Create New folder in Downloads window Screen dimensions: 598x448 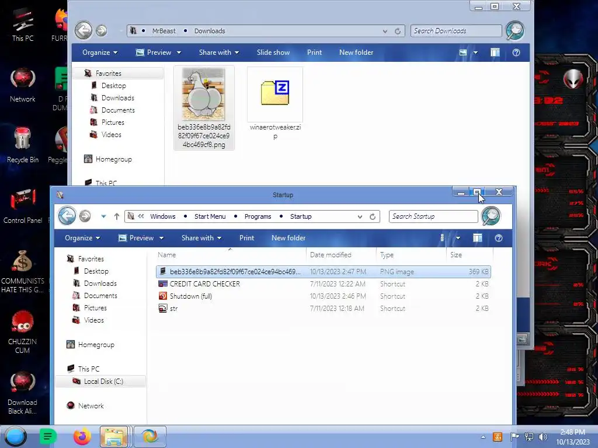coord(356,52)
